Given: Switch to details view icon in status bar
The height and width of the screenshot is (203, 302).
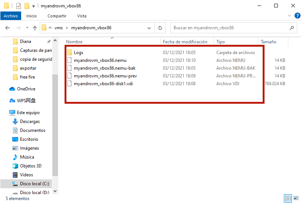Looking at the screenshot, I should pyautogui.click(x=288, y=199).
